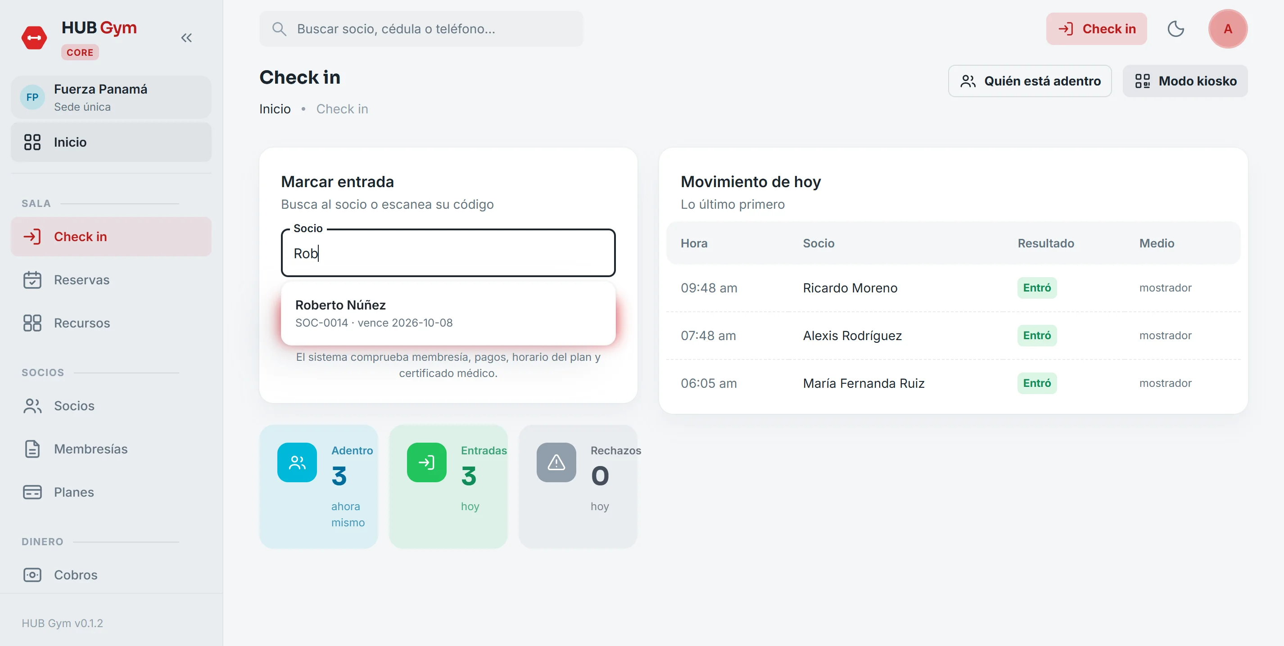Viewport: 1284px width, 646px height.
Task: Open Socios in the sidebar
Action: pos(111,406)
